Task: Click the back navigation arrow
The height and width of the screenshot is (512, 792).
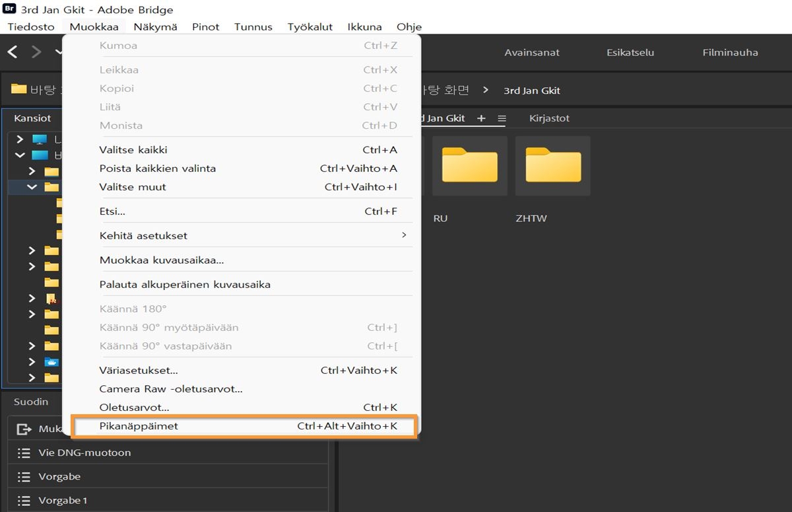Action: pyautogui.click(x=12, y=51)
